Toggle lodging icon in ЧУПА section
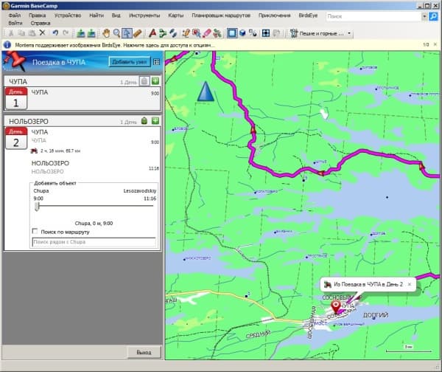Image resolution: width=442 pixels, height=372 pixels. pos(144,81)
